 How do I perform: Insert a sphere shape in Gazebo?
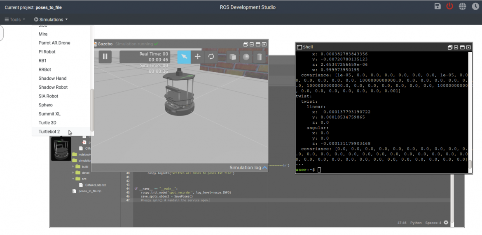click(246, 57)
